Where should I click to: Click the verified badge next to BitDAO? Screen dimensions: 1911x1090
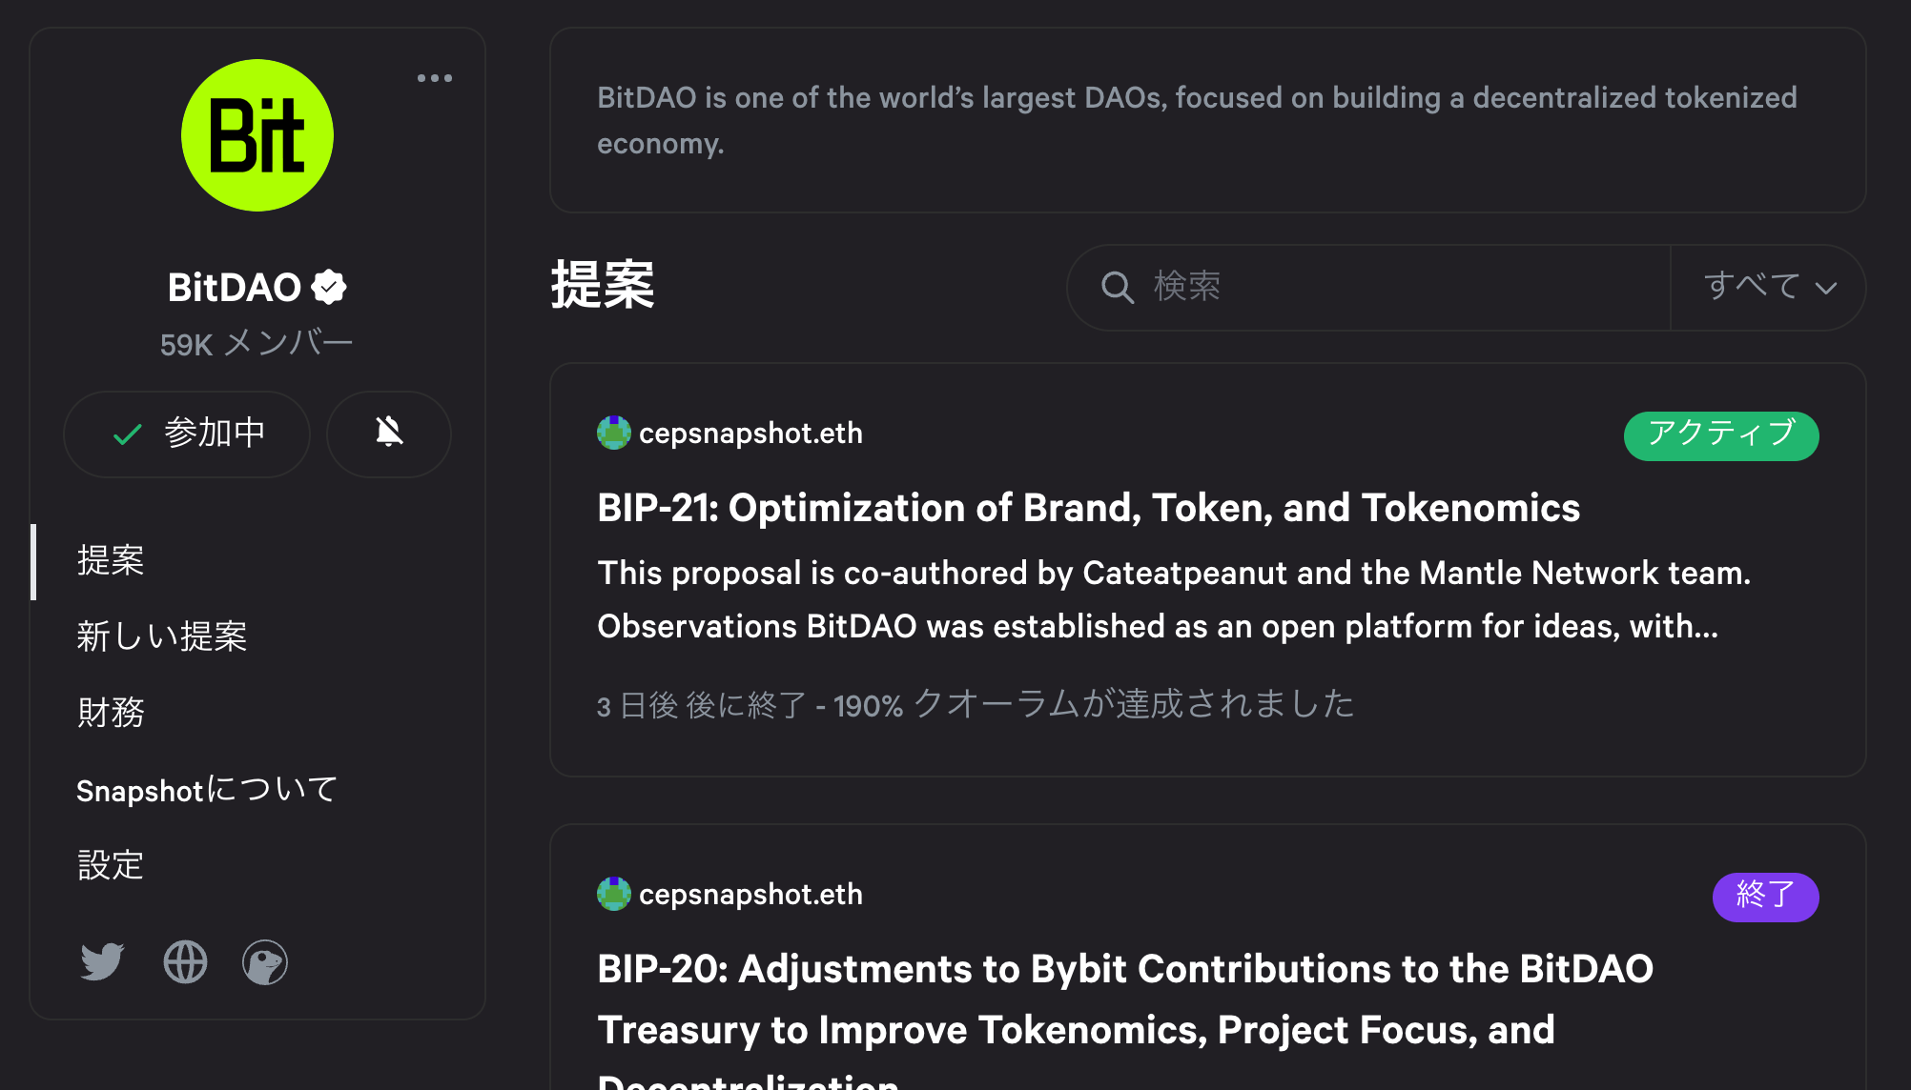pyautogui.click(x=329, y=287)
